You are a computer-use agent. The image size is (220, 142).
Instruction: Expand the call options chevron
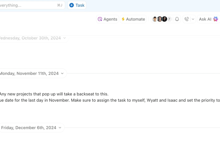193,19
